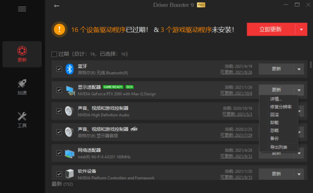Click 更新 button for 蓝牙

pyautogui.click(x=276, y=69)
